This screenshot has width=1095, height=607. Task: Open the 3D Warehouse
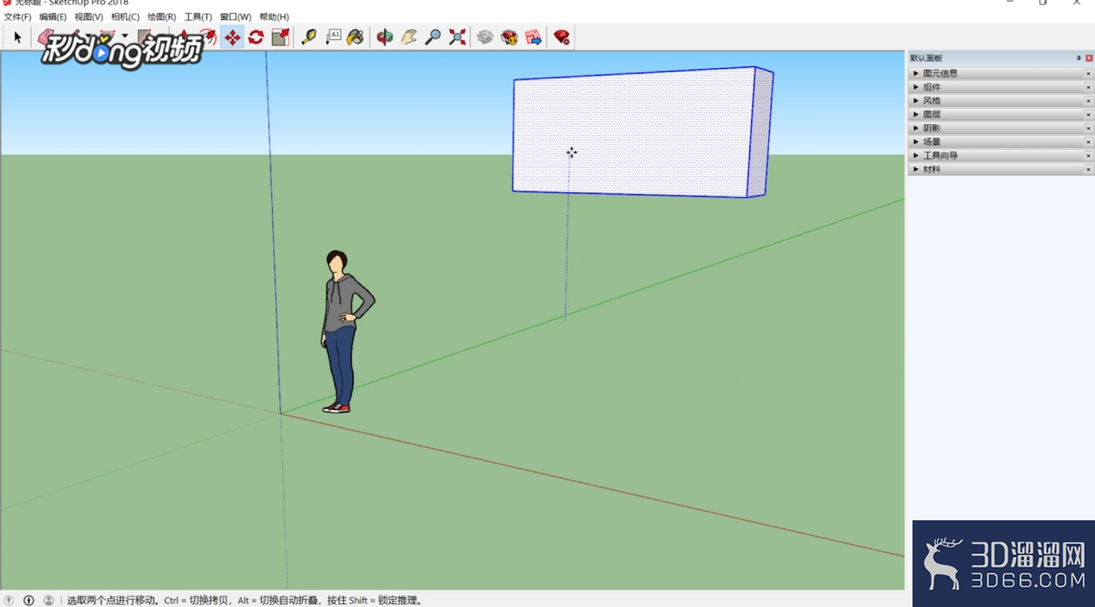(485, 37)
